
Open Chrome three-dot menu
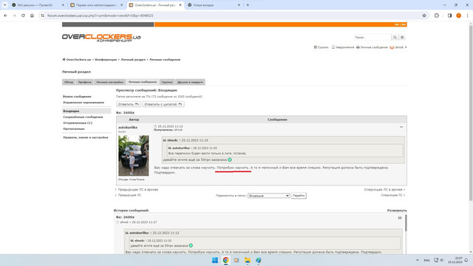[467, 16]
